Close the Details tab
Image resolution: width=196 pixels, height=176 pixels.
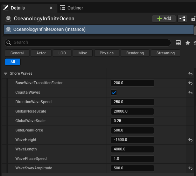coord(51,8)
